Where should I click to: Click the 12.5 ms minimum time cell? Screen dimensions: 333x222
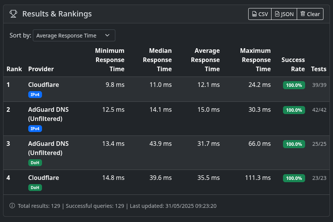[x=113, y=109]
